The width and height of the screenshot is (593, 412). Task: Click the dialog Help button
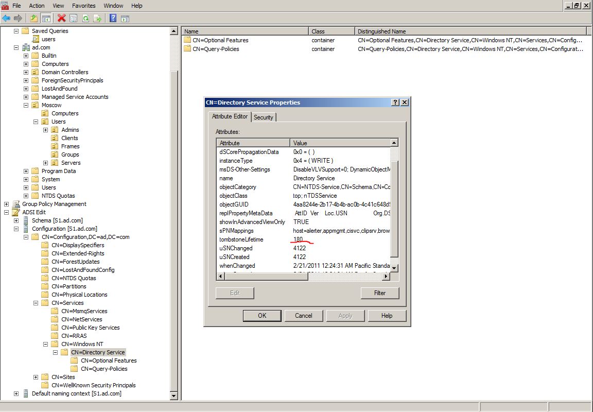pyautogui.click(x=387, y=316)
